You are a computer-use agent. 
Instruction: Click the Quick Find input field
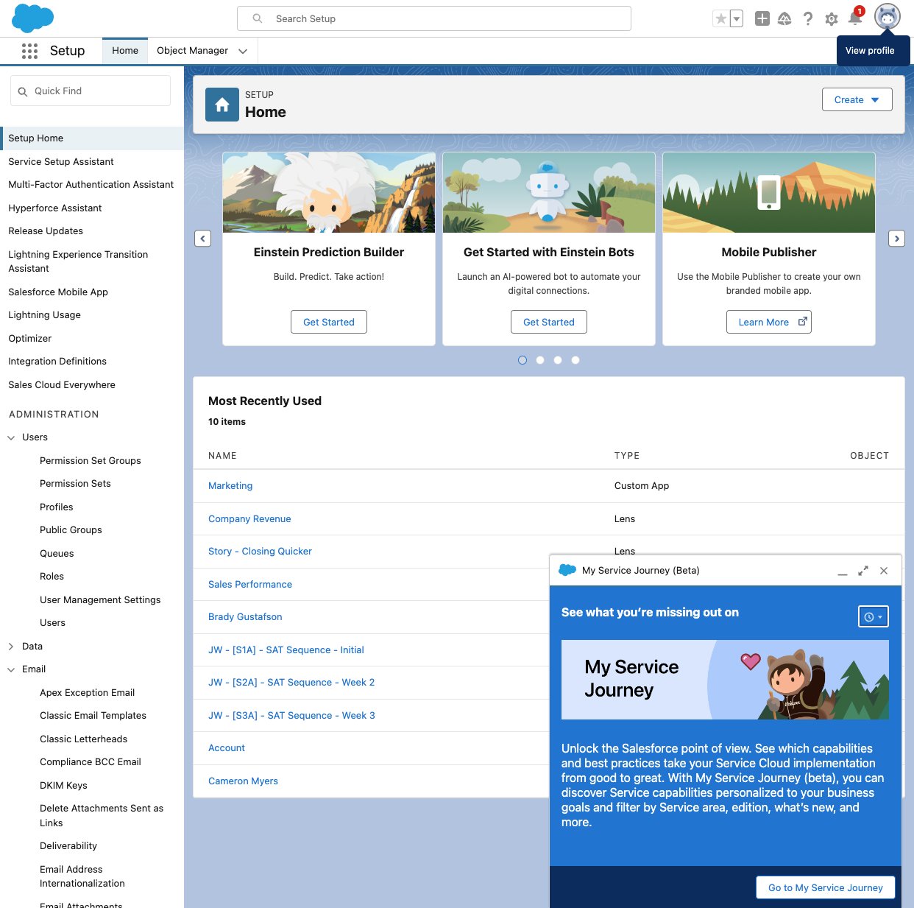pos(91,91)
